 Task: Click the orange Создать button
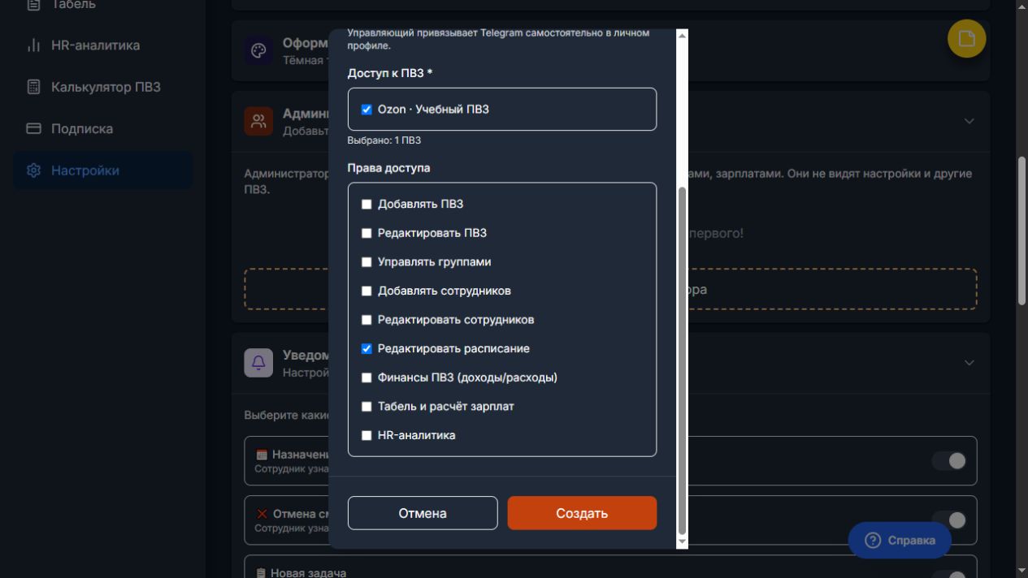tap(582, 513)
